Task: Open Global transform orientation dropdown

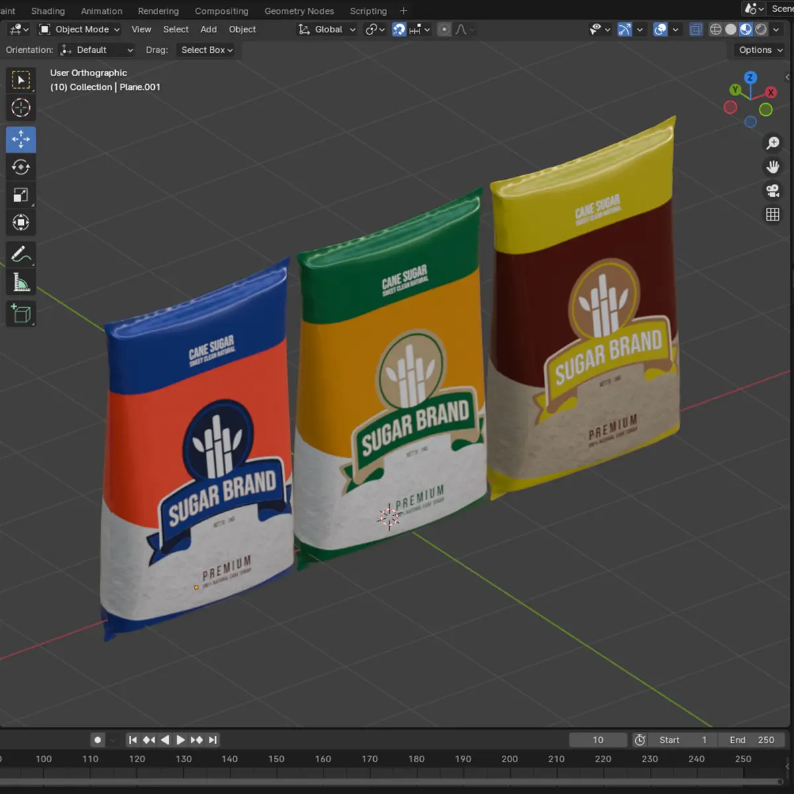Action: tap(327, 29)
